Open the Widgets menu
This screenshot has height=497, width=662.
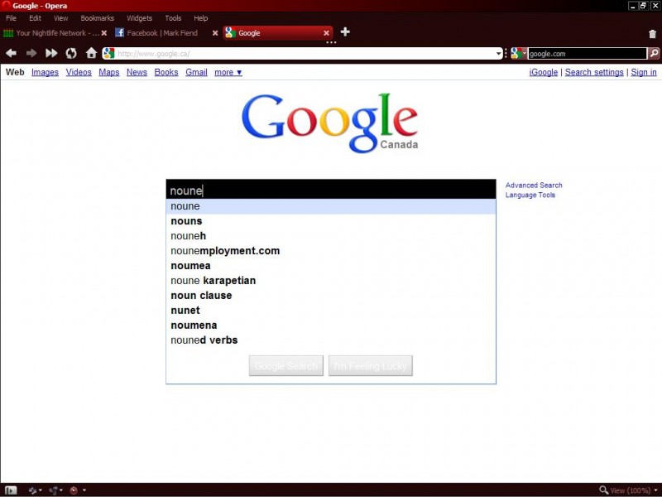[x=139, y=18]
